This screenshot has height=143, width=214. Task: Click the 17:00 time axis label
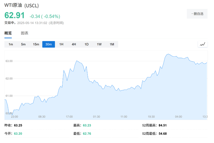click(x=69, y=117)
